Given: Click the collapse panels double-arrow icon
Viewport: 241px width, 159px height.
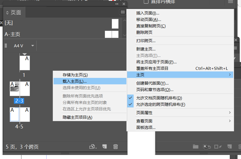Looking at the screenshot, I should click(116, 4).
